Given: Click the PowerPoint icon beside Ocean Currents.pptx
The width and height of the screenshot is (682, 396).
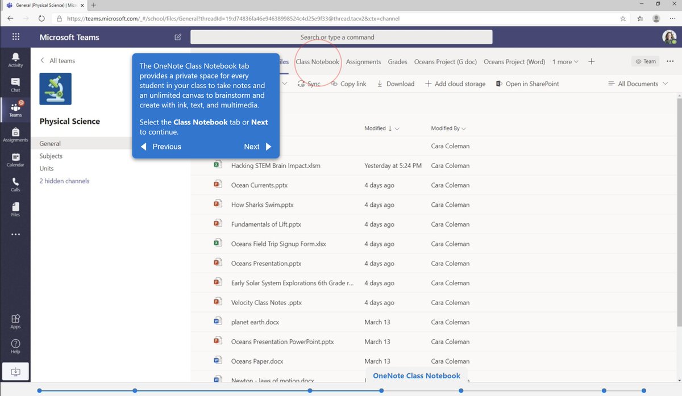Looking at the screenshot, I should (x=217, y=185).
